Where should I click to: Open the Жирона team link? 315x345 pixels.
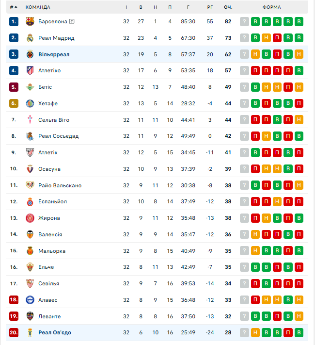point(49,218)
